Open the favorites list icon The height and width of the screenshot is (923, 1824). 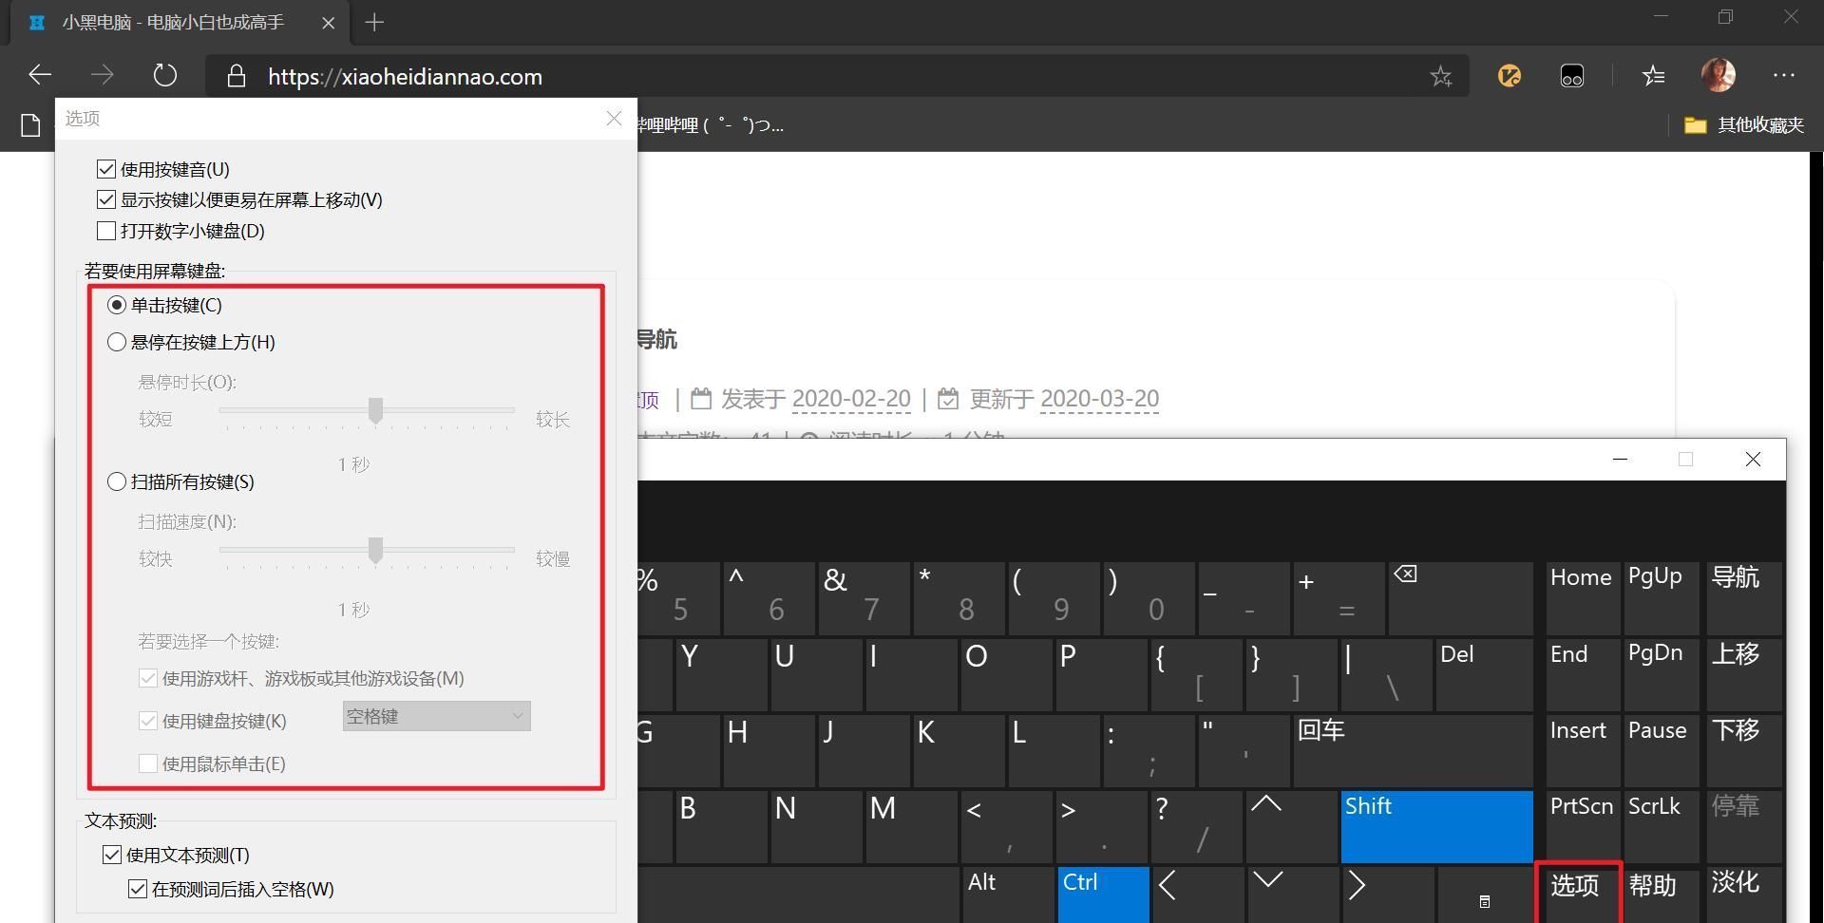point(1653,75)
